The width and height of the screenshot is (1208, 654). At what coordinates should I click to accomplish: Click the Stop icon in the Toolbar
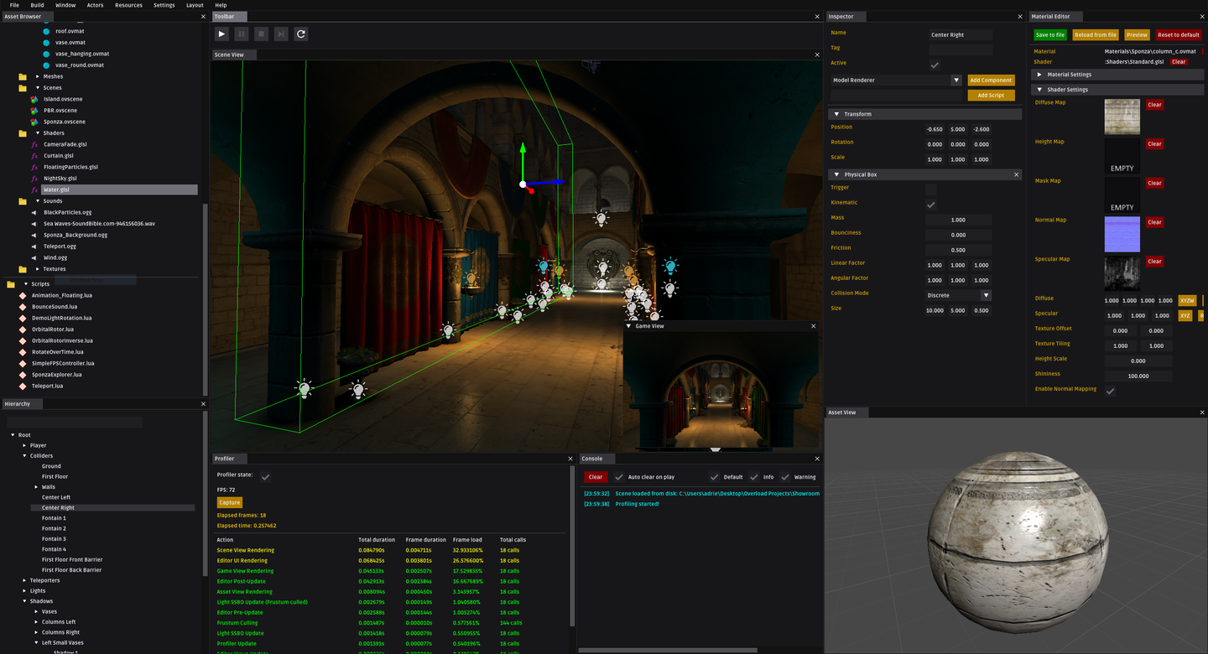click(x=261, y=34)
